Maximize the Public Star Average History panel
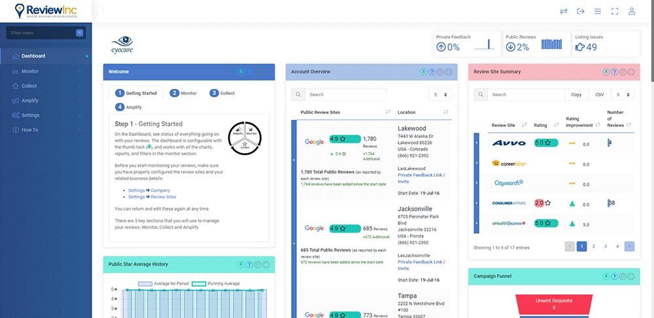654x318 pixels. click(266, 264)
